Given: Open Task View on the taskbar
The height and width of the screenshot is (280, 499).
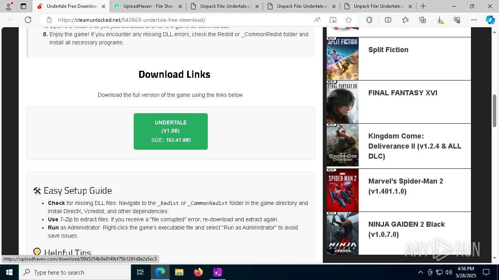Looking at the screenshot, I should [x=140, y=272].
